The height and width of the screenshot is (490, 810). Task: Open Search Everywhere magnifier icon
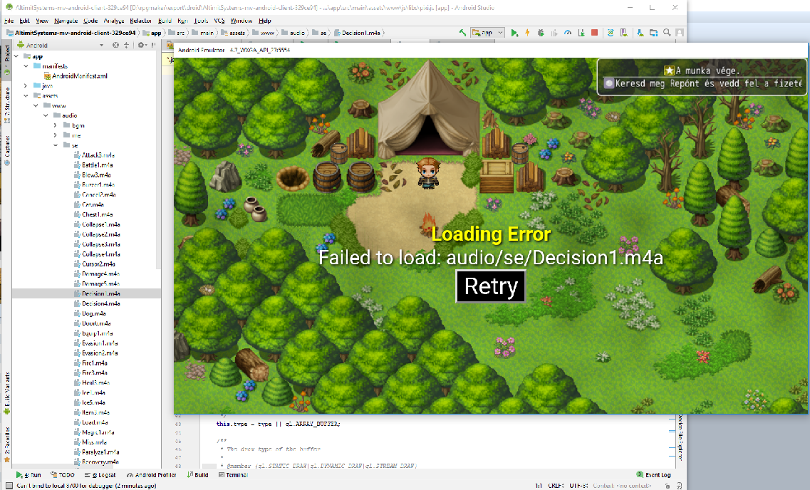[667, 33]
